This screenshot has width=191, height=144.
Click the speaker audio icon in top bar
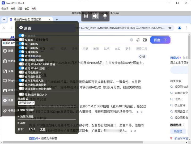pos(95,16)
